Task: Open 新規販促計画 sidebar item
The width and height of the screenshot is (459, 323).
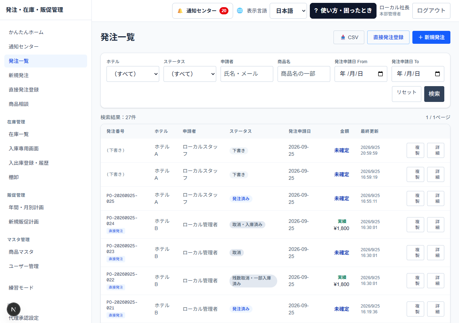Action: 46,222
